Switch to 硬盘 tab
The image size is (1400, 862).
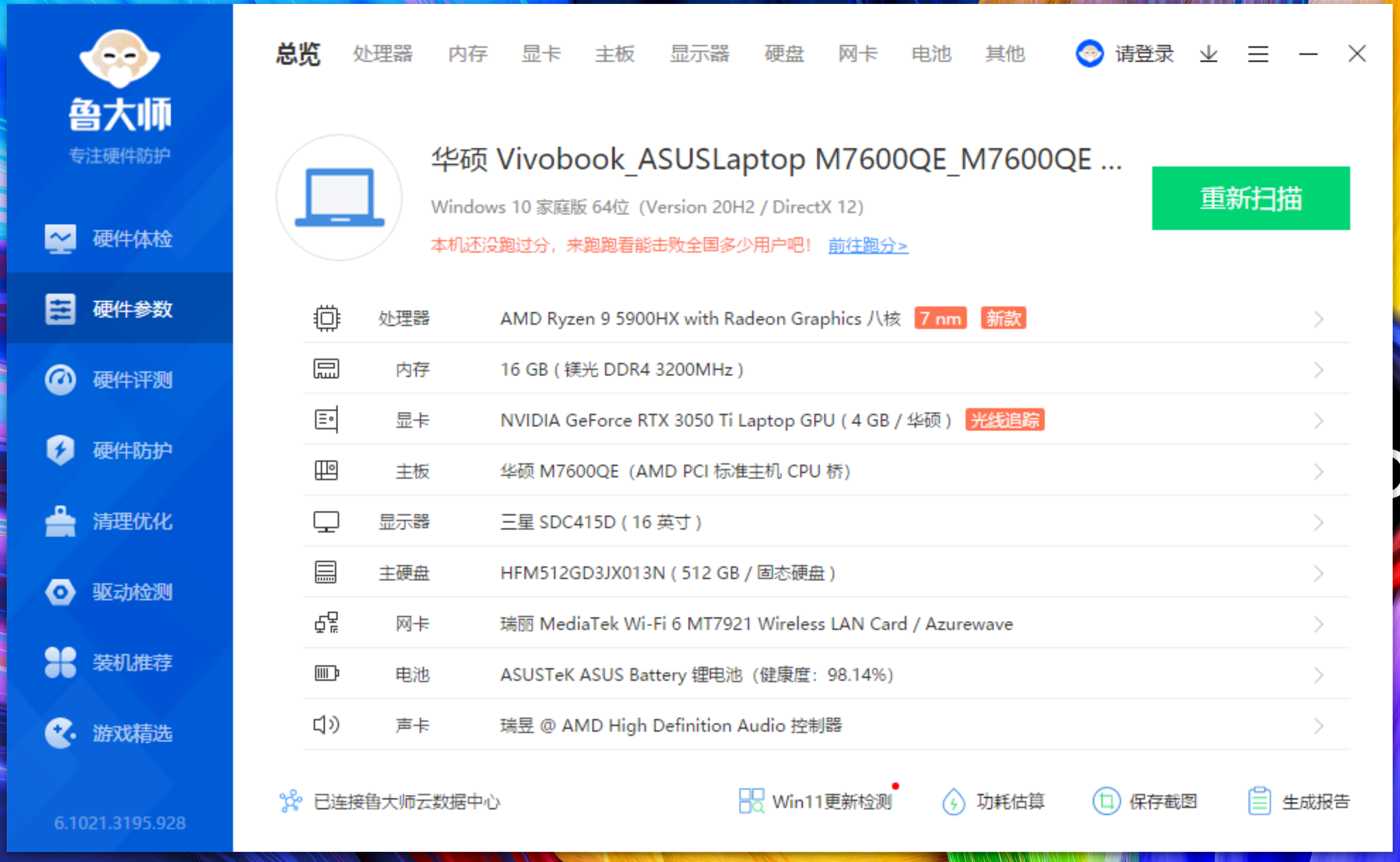(785, 54)
